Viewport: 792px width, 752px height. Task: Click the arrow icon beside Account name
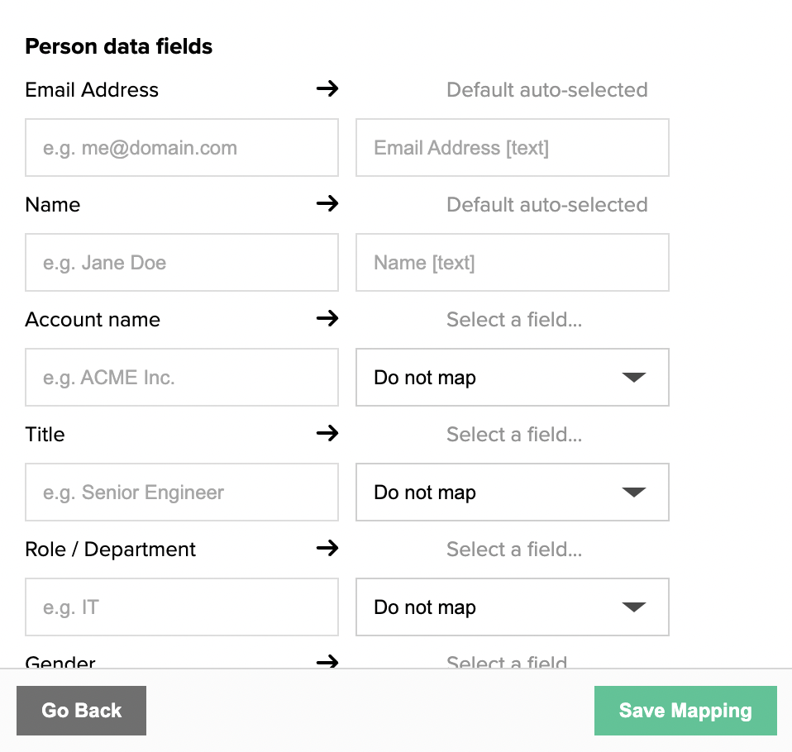pos(327,318)
